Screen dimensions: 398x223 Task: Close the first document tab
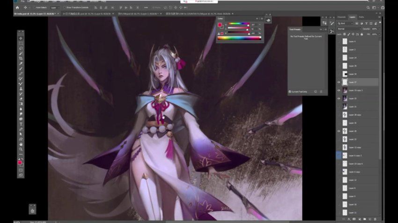pyautogui.click(x=58, y=14)
